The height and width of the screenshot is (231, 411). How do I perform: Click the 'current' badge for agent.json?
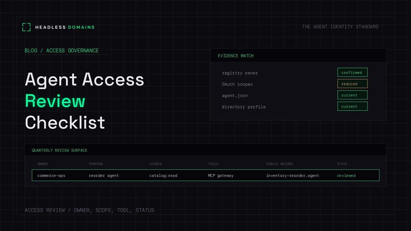click(x=352, y=95)
